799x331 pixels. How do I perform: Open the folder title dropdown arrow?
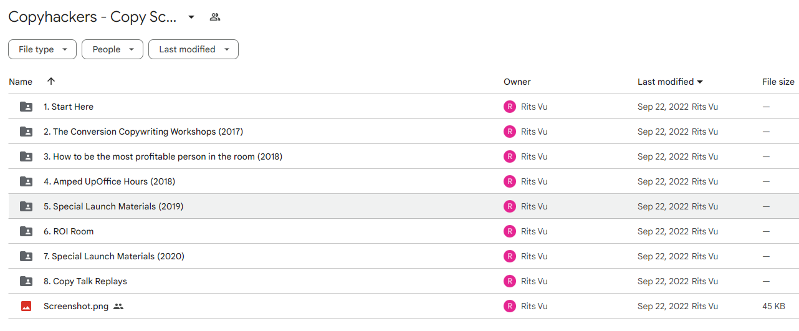[191, 17]
